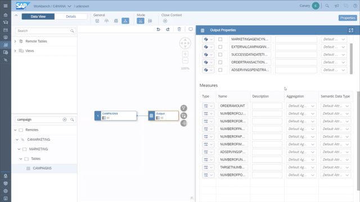Click the redo arrow in the canvas toolbar
Screen dimensions: 360x202
point(168,29)
